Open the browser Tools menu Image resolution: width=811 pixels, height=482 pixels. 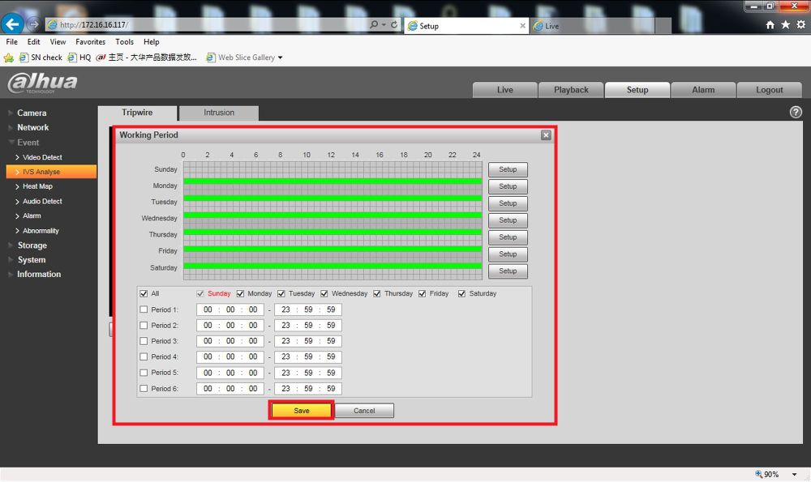(x=125, y=42)
